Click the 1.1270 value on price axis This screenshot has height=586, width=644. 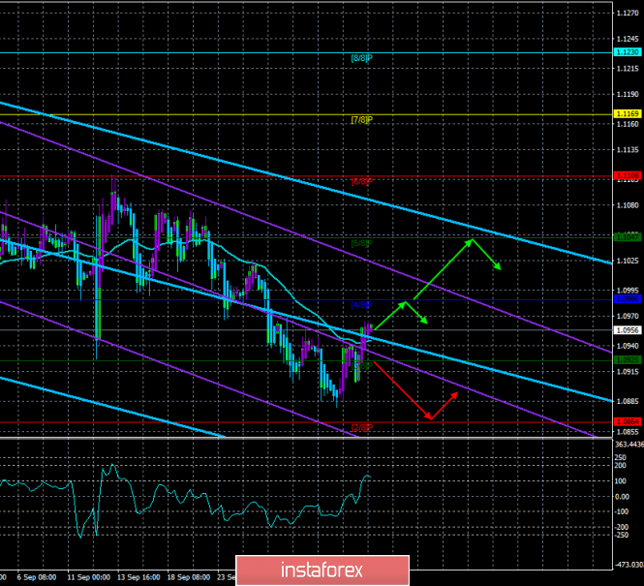pos(627,14)
